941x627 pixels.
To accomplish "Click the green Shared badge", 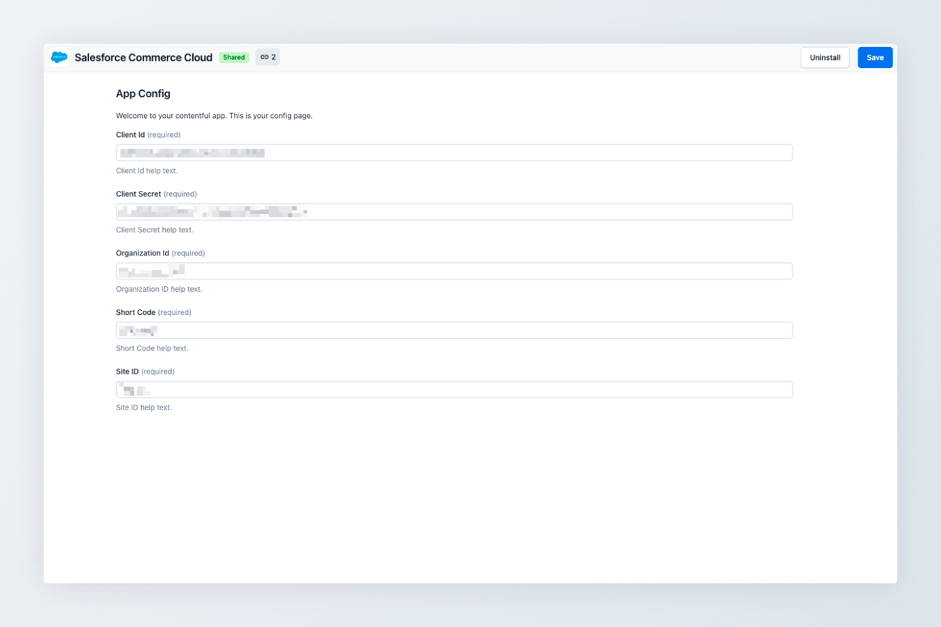I will tap(234, 57).
